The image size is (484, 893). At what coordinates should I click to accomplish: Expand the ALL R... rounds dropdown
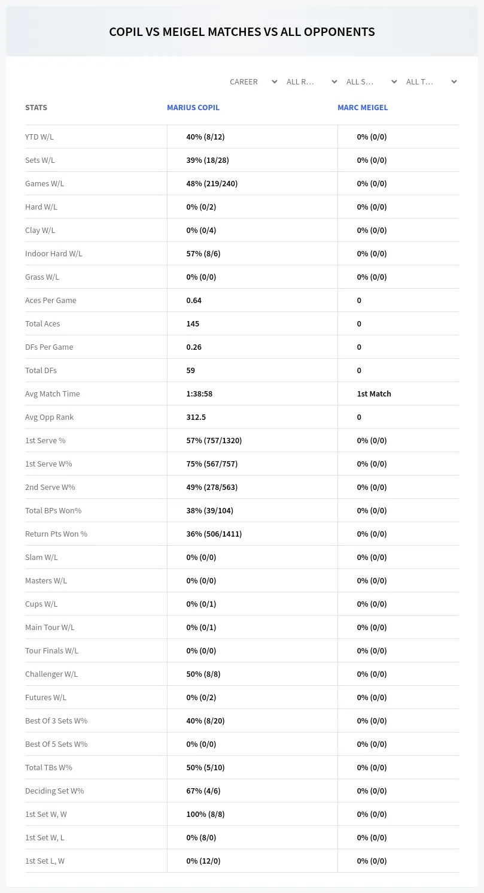312,81
